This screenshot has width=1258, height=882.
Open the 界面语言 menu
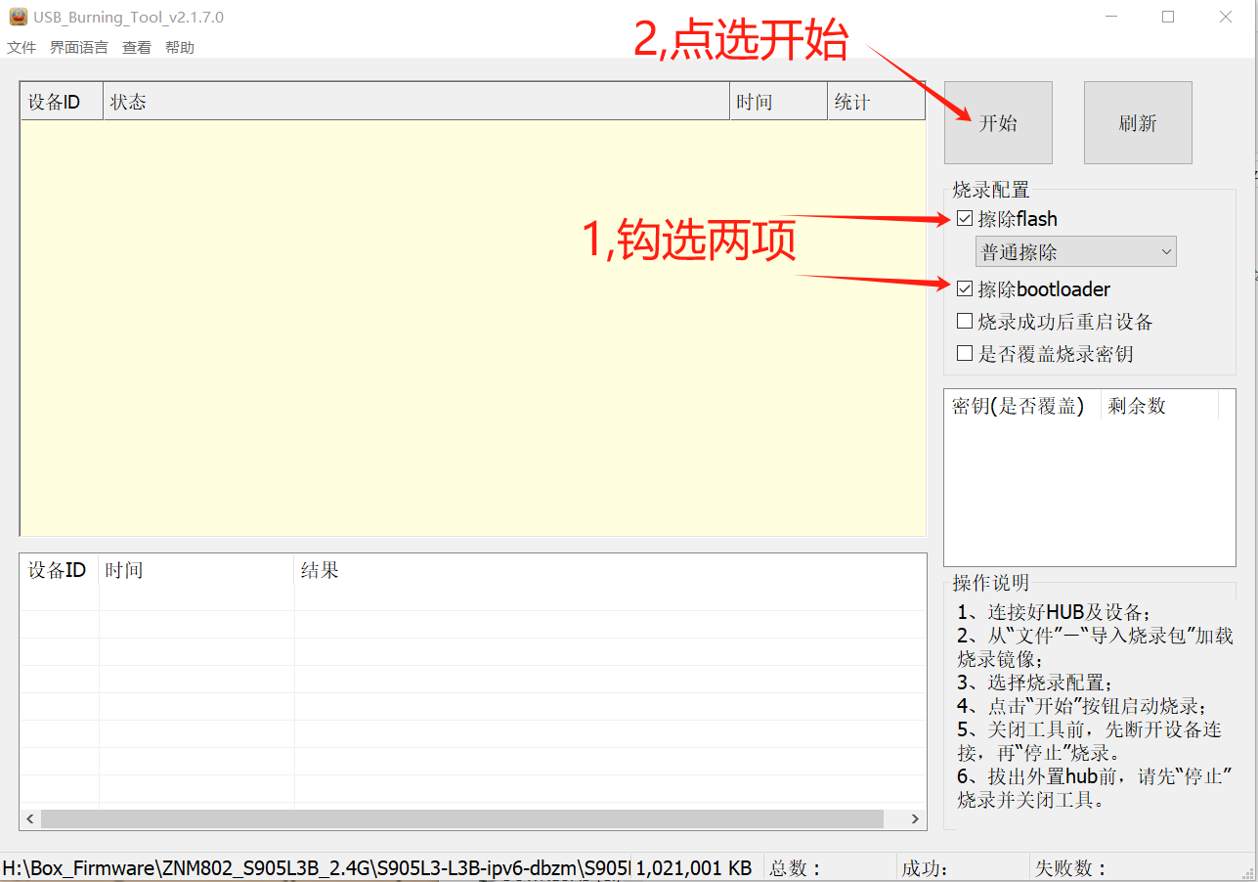click(x=79, y=47)
